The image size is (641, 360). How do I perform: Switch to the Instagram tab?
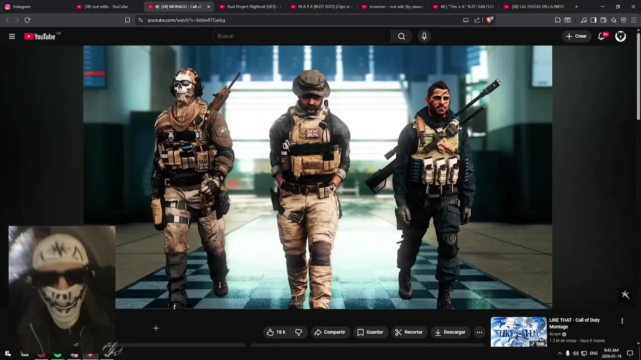coord(36,6)
